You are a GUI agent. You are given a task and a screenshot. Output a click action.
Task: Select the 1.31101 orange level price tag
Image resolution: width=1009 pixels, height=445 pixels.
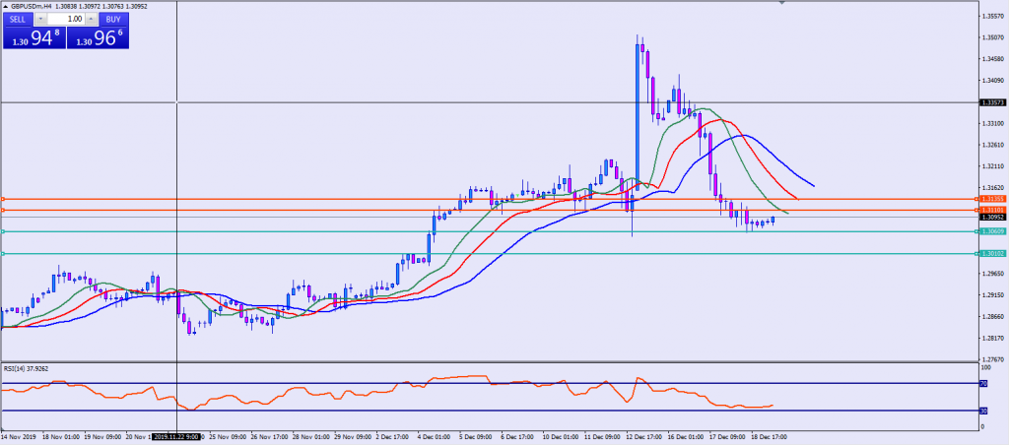992,210
